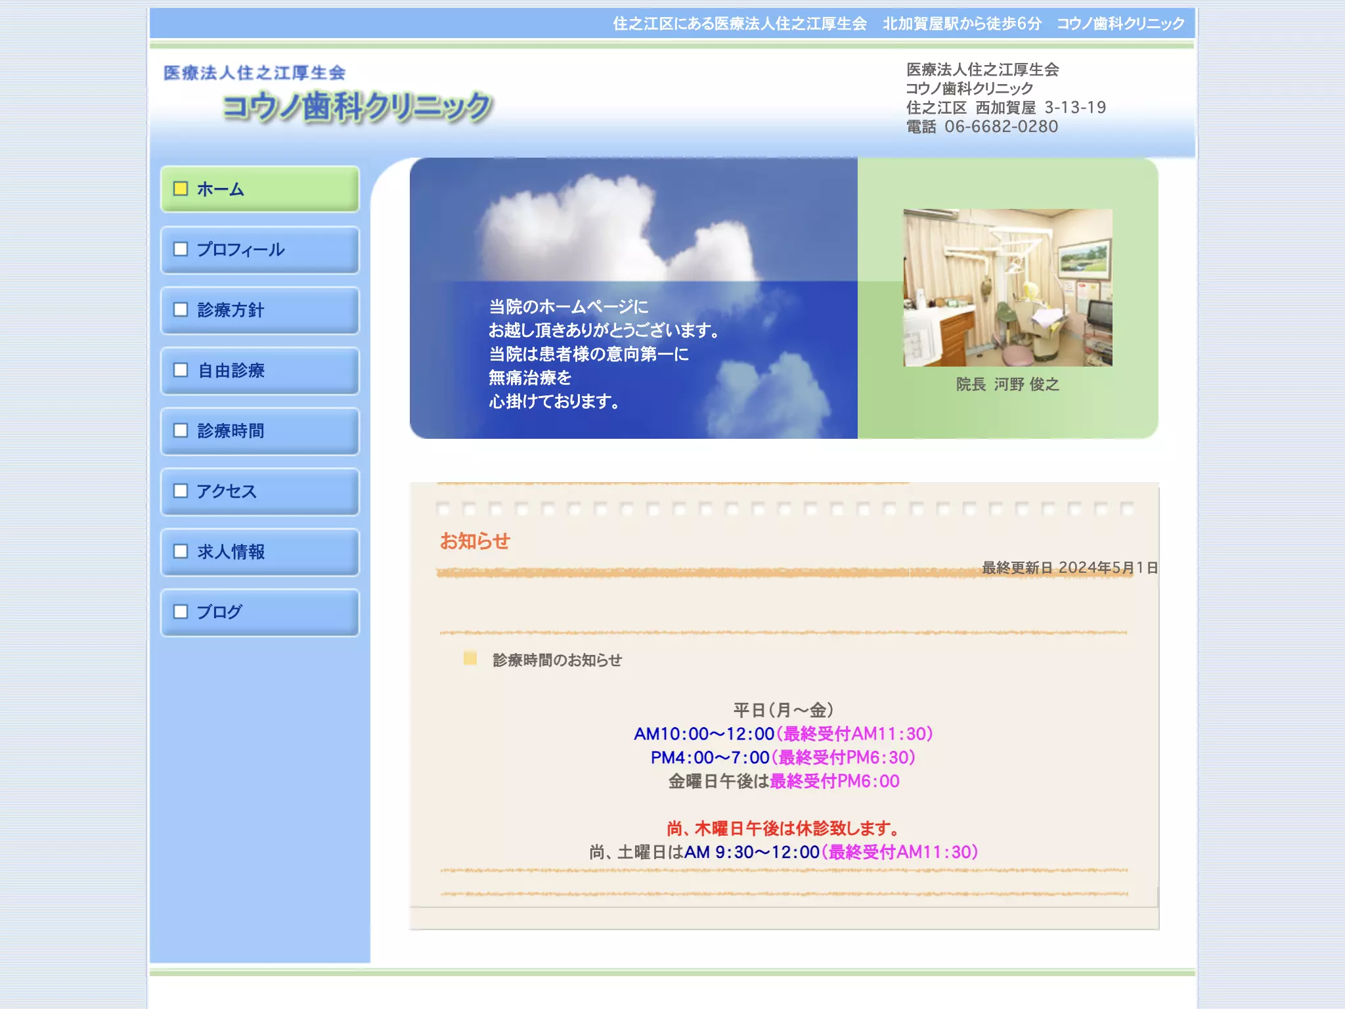
Task: Click the 平日(月～金) text
Action: pyautogui.click(x=783, y=710)
